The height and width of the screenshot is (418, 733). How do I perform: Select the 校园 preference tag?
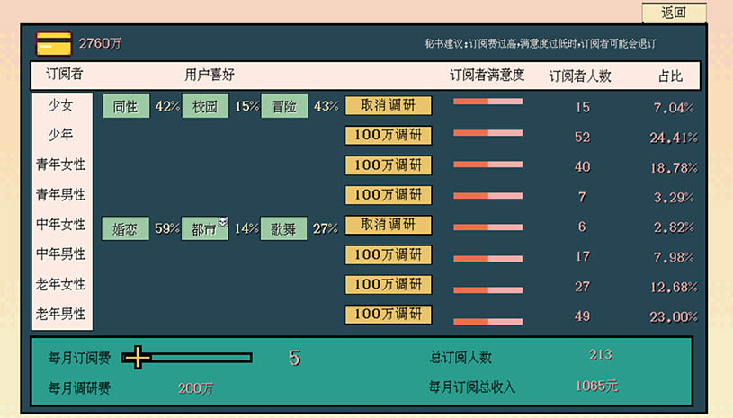click(x=205, y=106)
